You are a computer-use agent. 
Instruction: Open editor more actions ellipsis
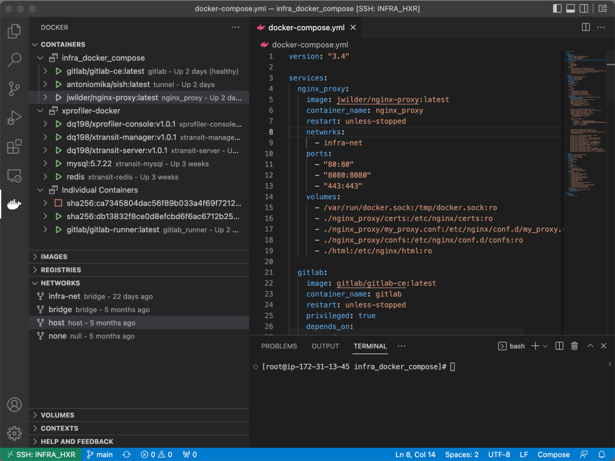click(x=601, y=27)
